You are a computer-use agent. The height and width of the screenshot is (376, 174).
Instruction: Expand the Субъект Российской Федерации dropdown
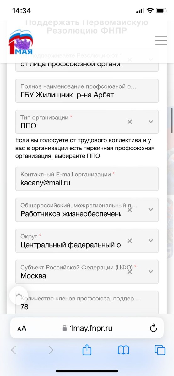[151, 272]
